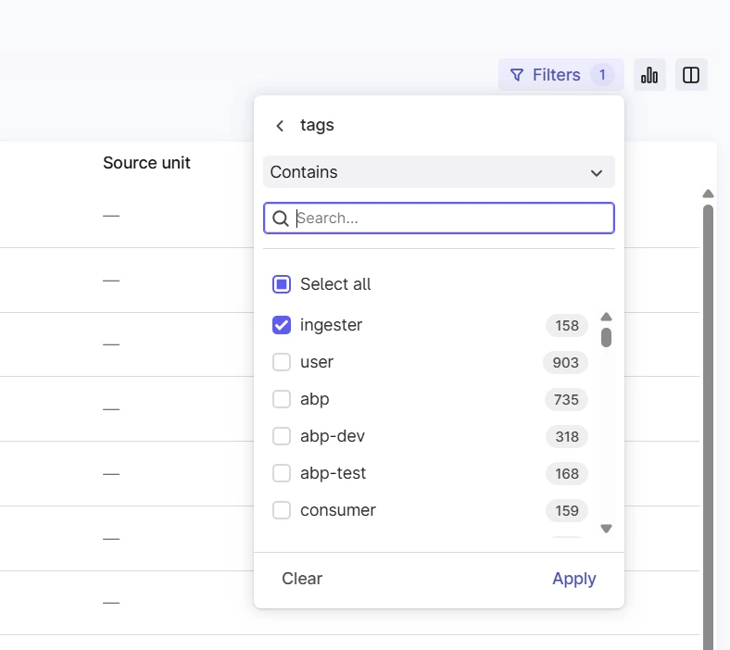The image size is (730, 650).
Task: Uncheck the ingester tag checkbox
Action: coord(282,325)
